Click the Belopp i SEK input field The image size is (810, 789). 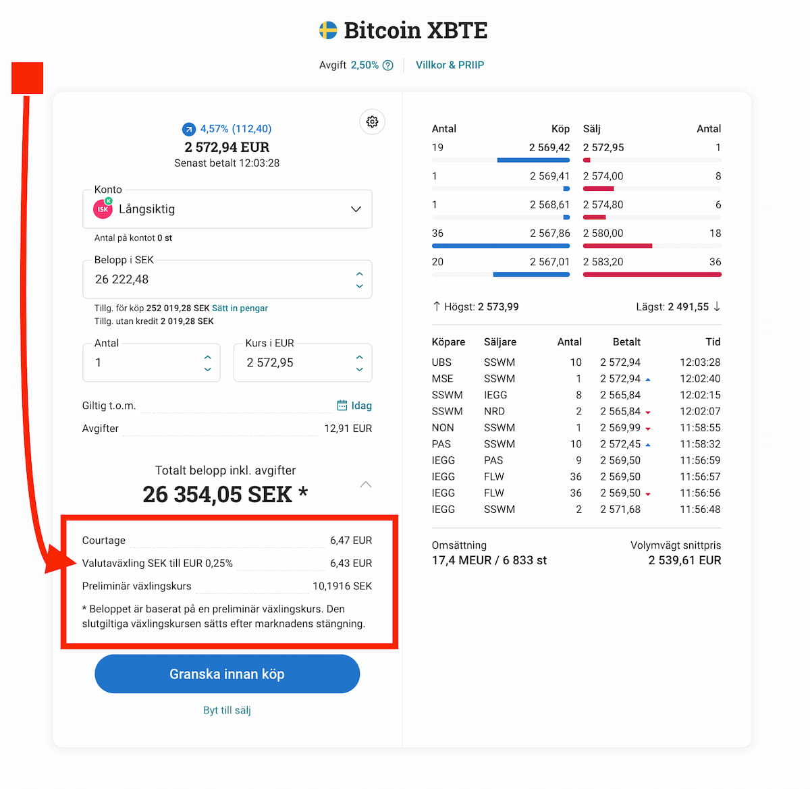point(227,279)
